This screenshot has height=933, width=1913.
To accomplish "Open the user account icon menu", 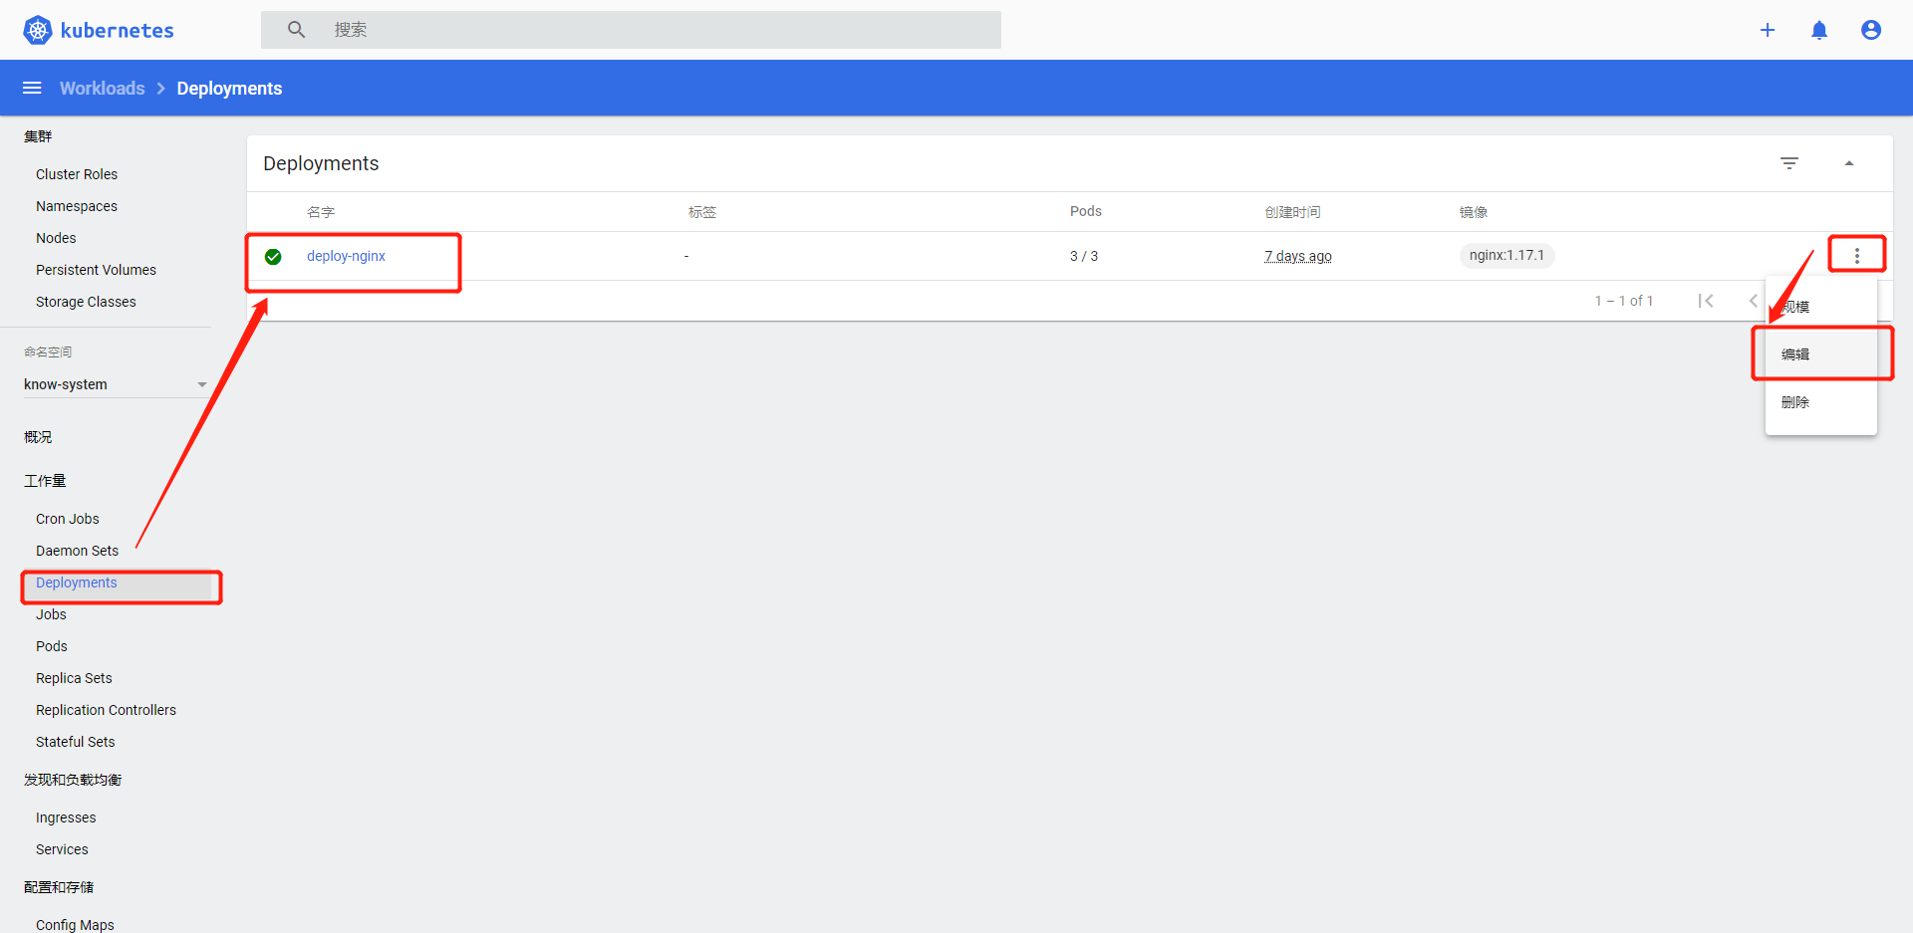I will [x=1871, y=30].
